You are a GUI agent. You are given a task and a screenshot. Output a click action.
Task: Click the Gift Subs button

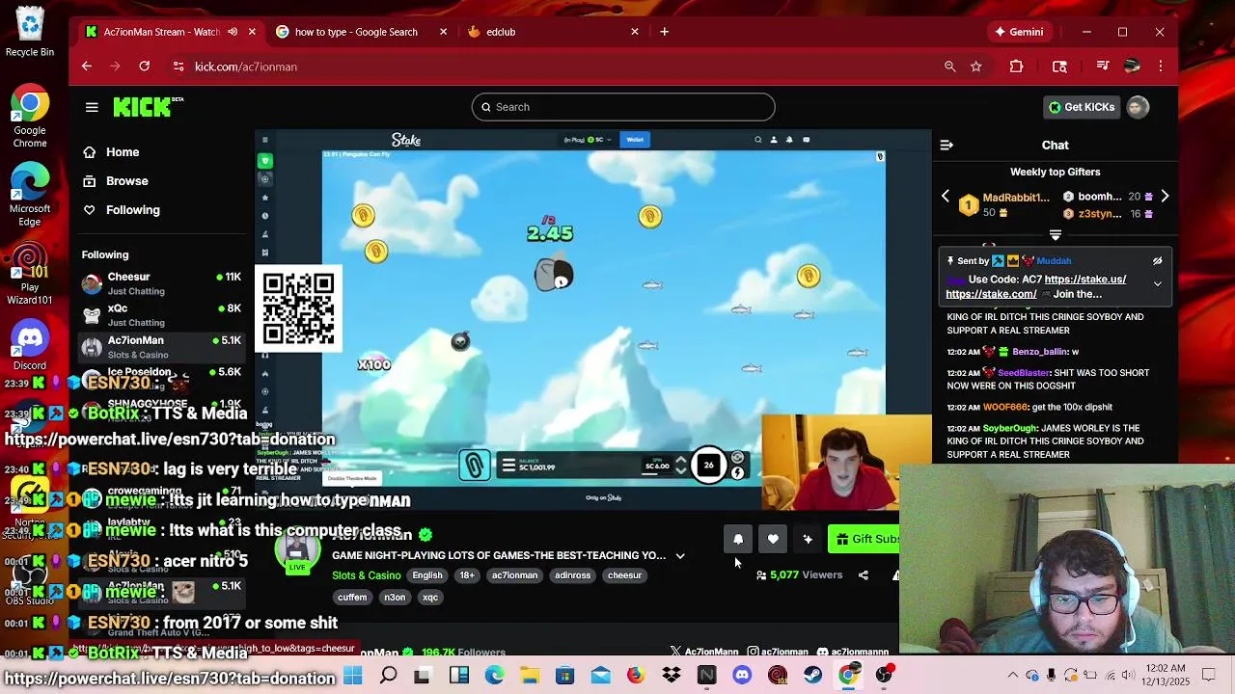pos(864,540)
